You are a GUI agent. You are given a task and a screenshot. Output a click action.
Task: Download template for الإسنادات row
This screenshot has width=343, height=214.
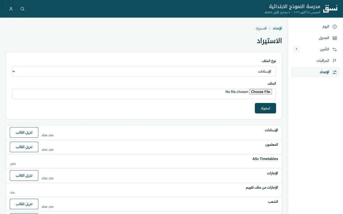click(x=24, y=132)
